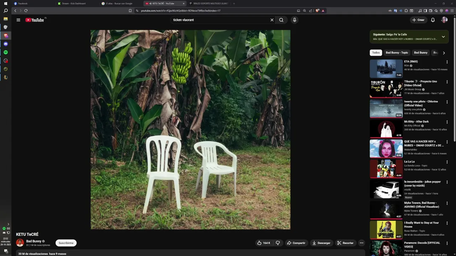Bookmark this page via address bar icon

click(x=130, y=11)
